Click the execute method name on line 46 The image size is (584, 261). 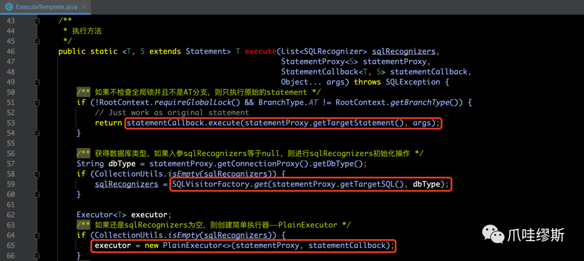261,51
